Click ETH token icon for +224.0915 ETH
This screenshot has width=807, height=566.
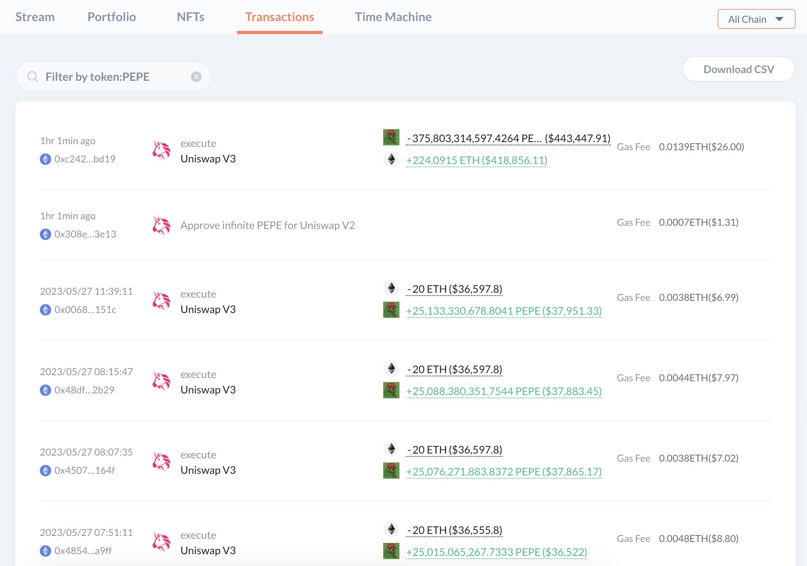[x=391, y=159]
